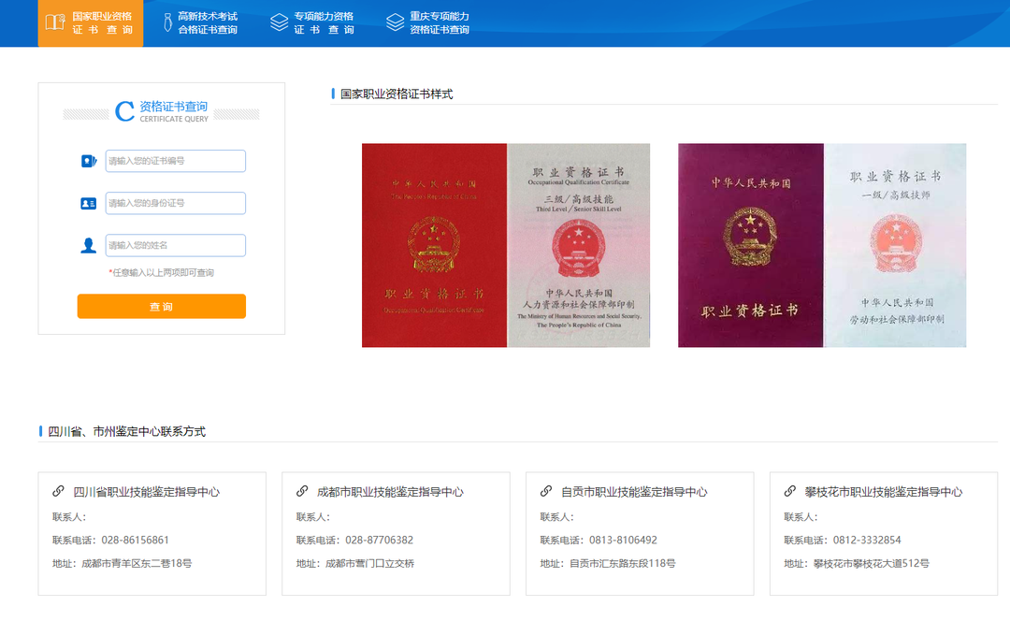Click the tie icon beside 高新技术考试
Viewport: 1010px width, 621px height.
(x=167, y=22)
